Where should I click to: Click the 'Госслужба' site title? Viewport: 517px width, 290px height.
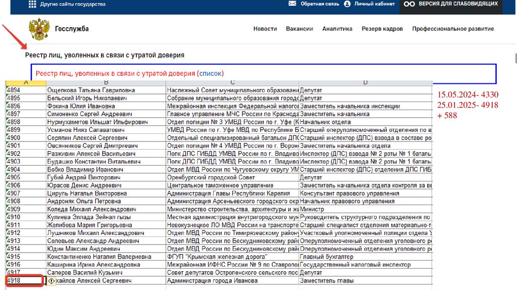point(72,29)
